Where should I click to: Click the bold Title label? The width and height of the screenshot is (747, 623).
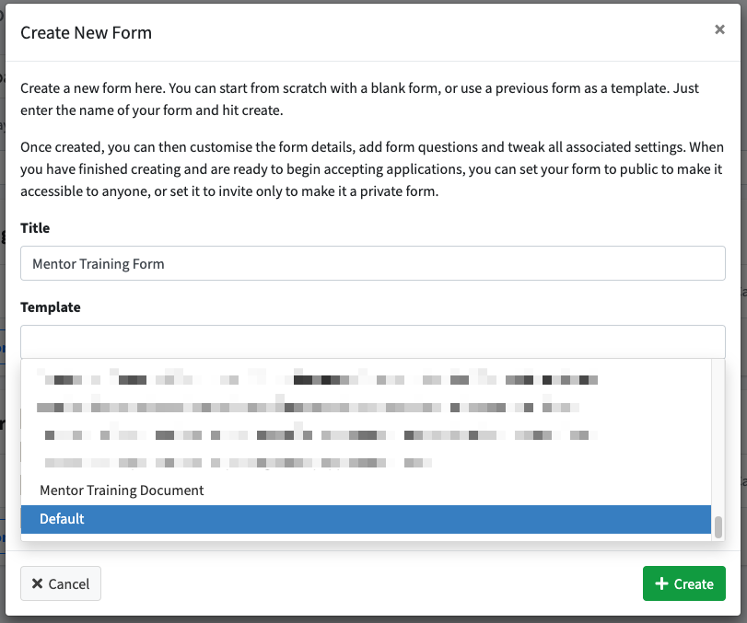tap(35, 228)
